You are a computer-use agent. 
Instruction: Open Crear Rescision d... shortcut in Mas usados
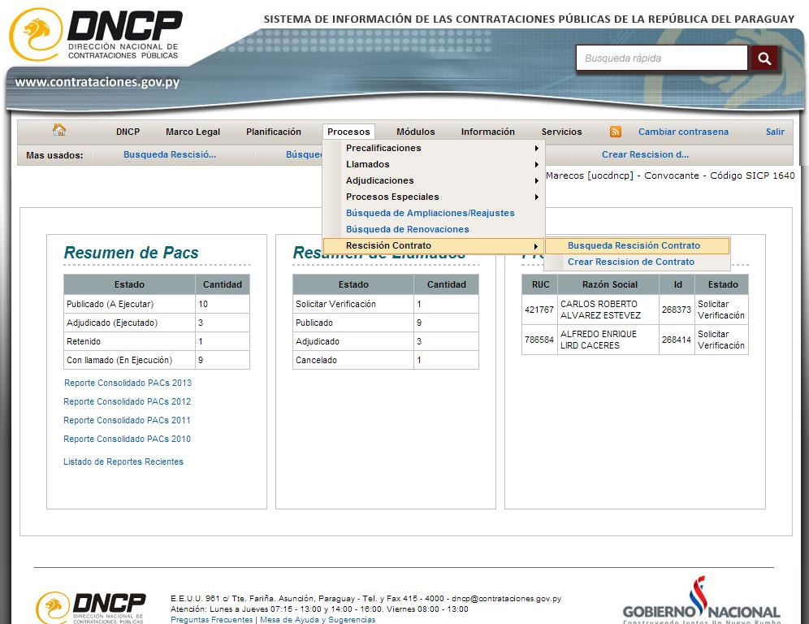tap(645, 154)
